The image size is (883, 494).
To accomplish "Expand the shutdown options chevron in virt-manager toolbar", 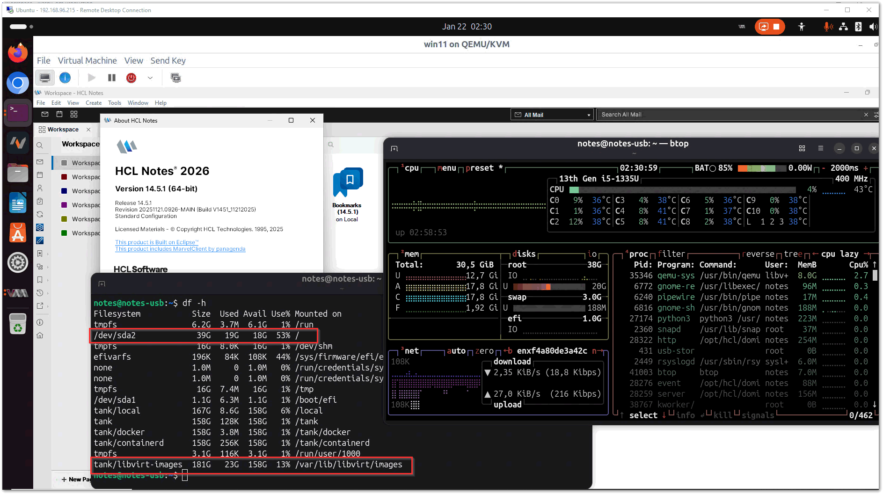I will (x=150, y=78).
